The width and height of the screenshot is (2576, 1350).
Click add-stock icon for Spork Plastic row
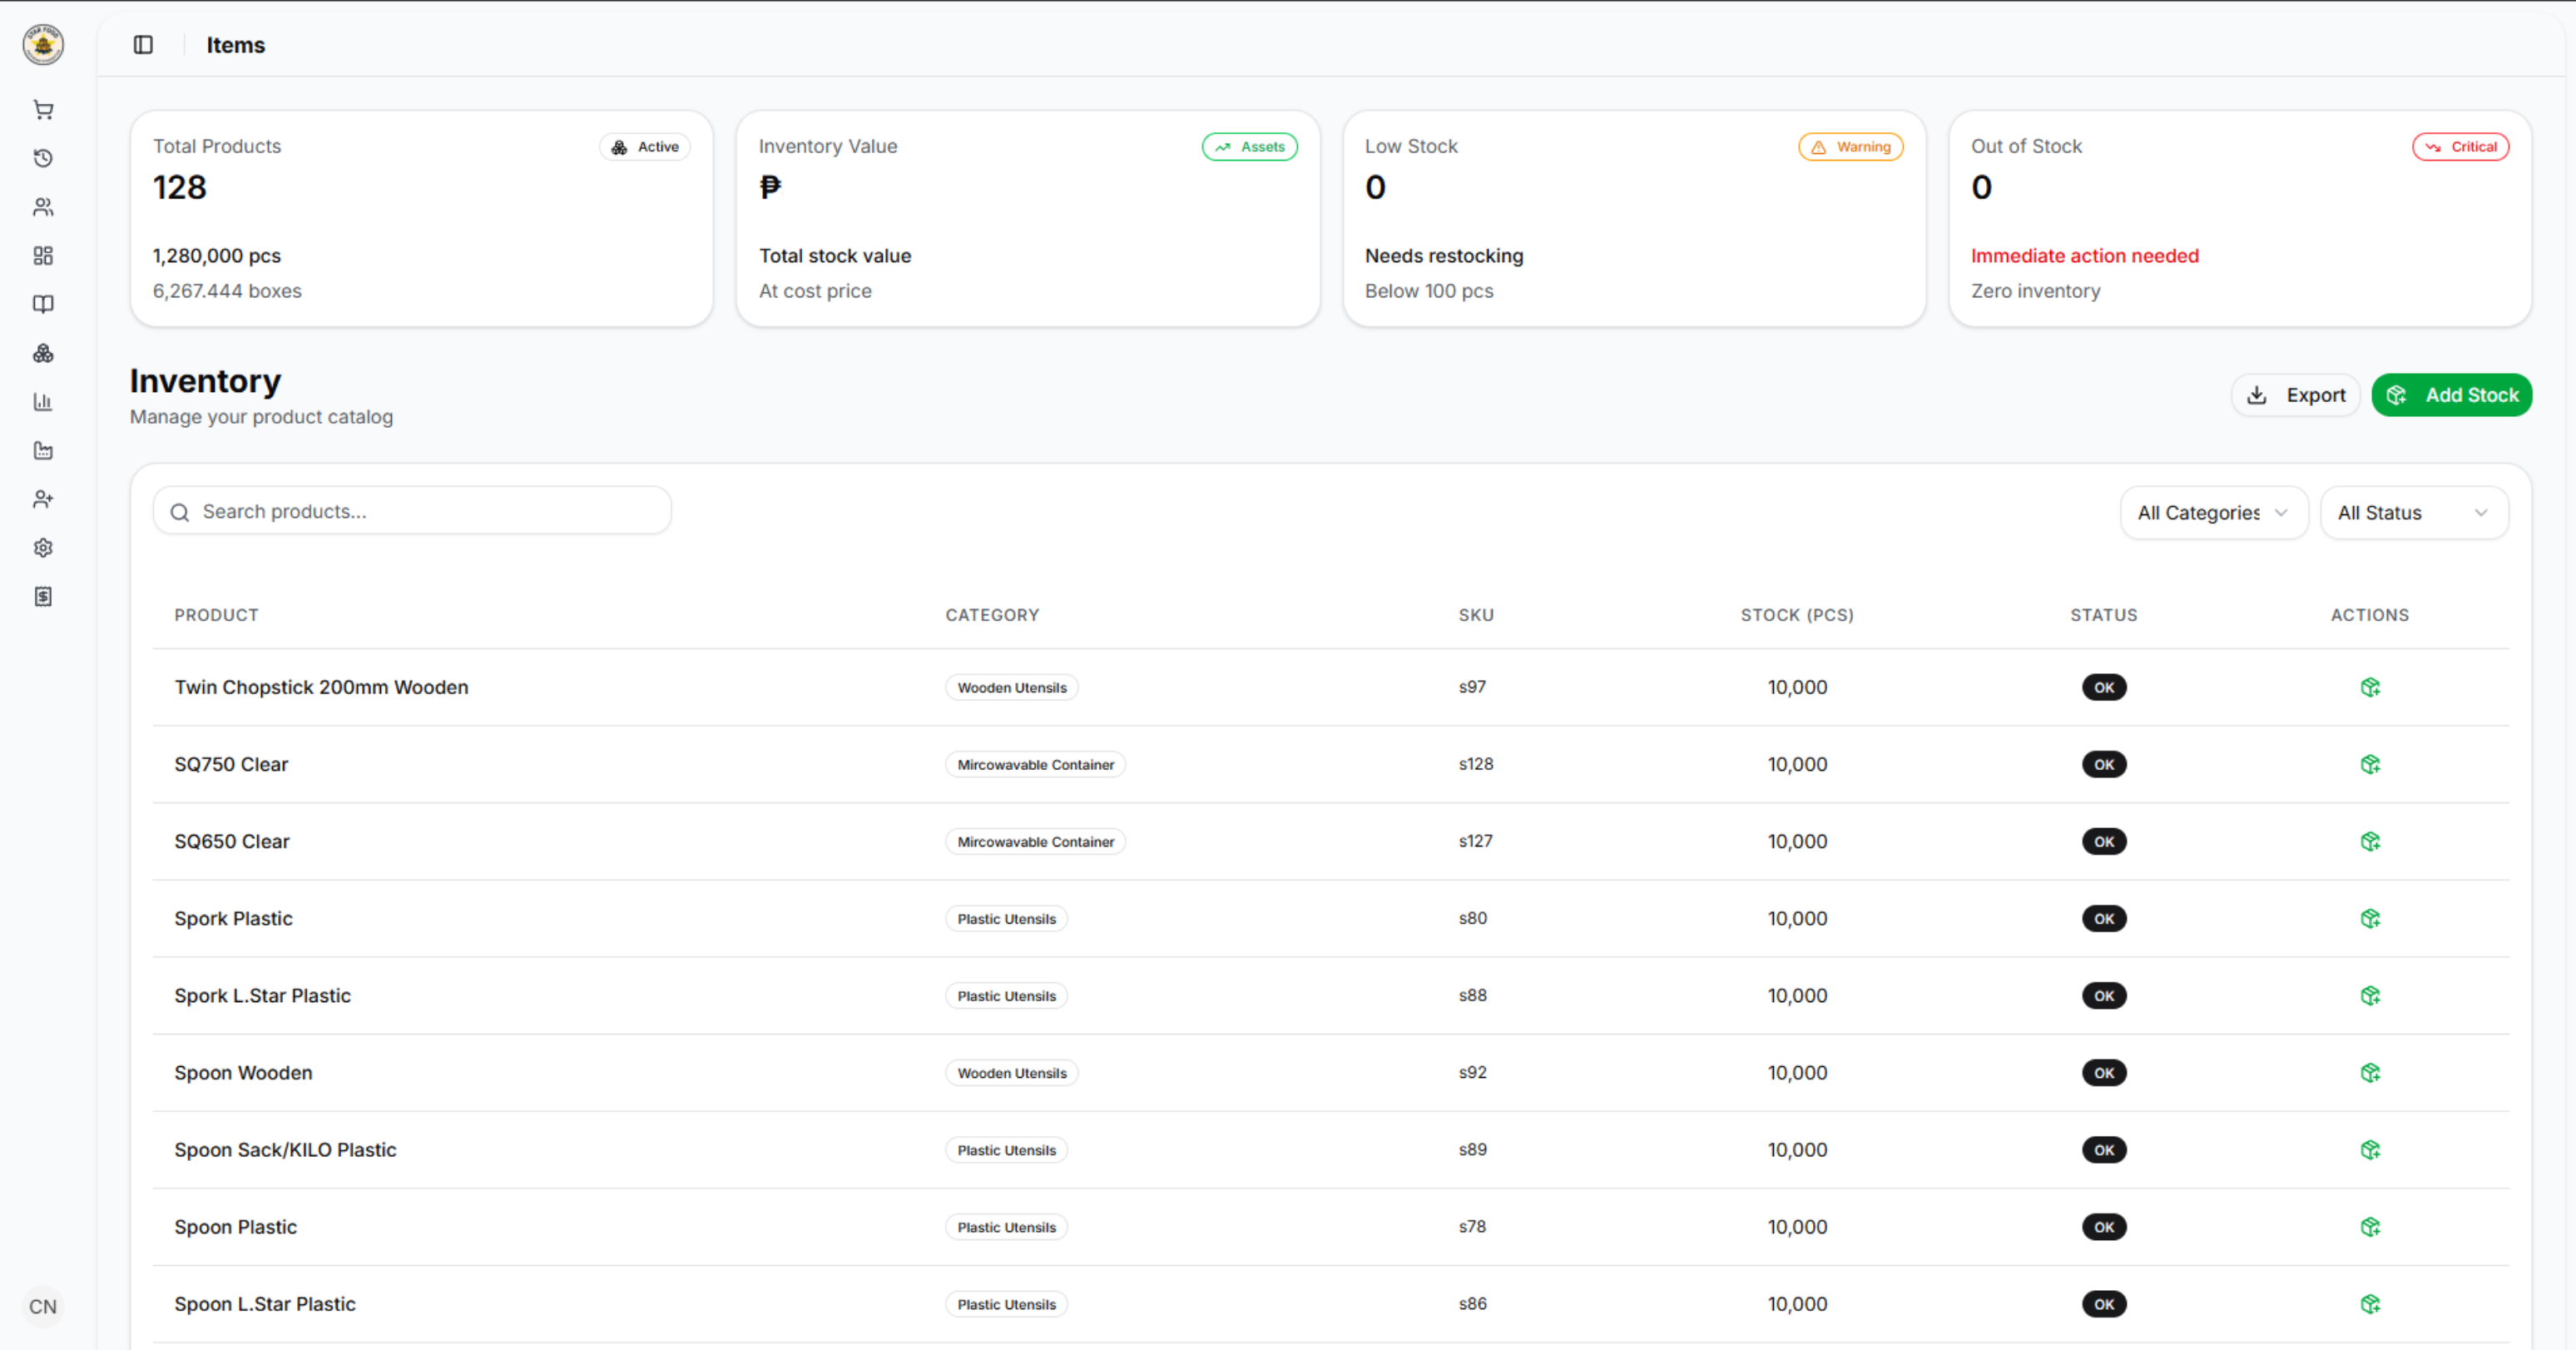[2370, 918]
